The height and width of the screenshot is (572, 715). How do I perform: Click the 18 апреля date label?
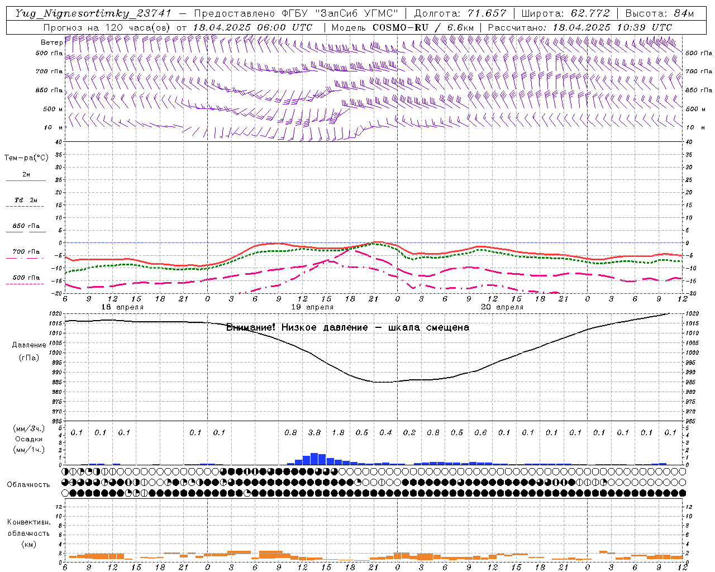click(122, 307)
